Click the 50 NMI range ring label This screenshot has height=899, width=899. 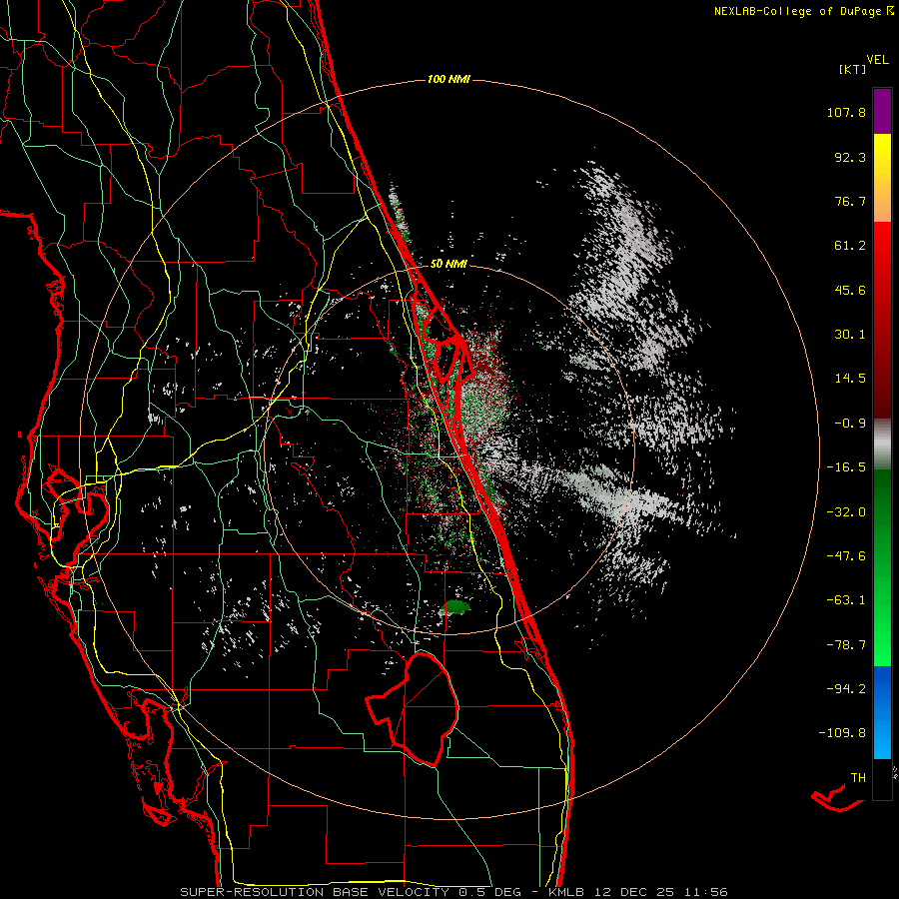point(449,264)
